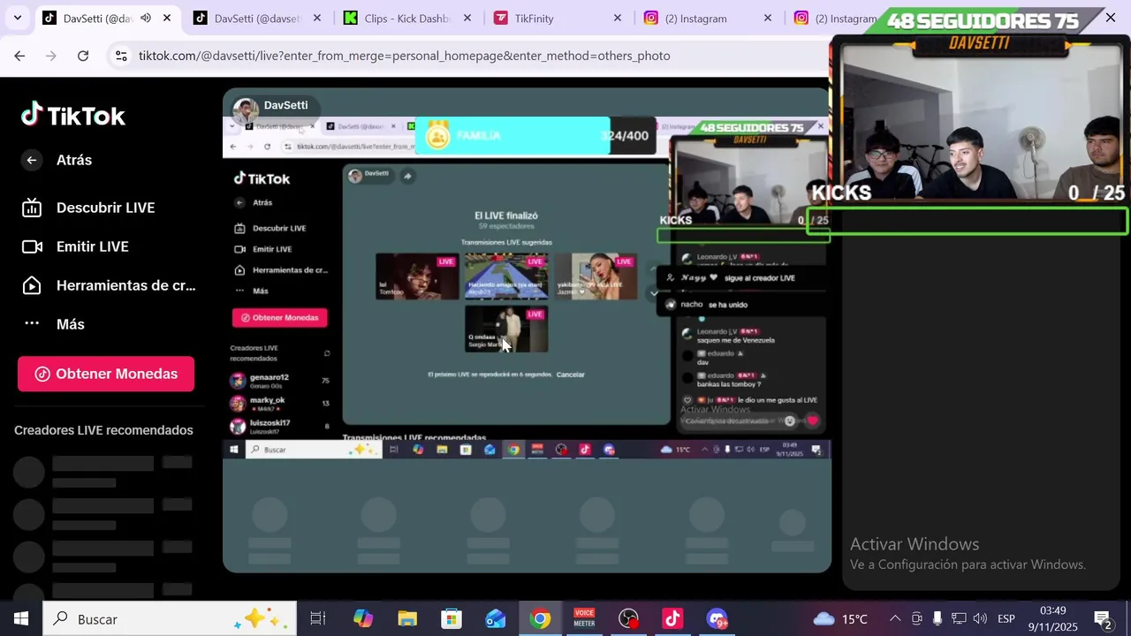Click the Chrome taskbar icon
This screenshot has height=636, width=1131.
point(540,618)
